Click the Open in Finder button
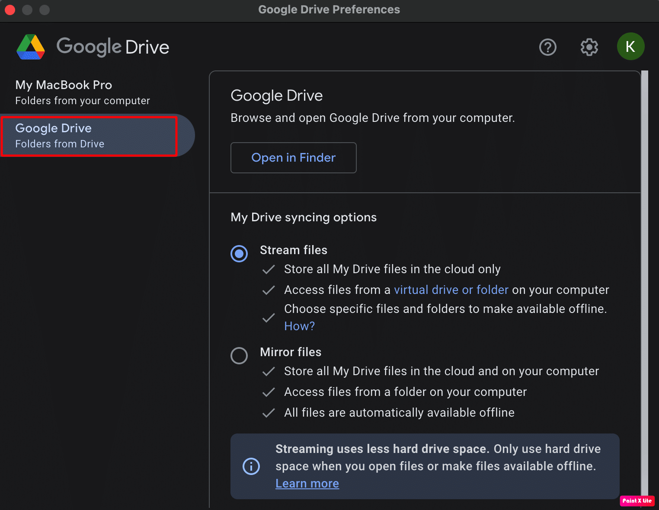The width and height of the screenshot is (659, 510). [293, 158]
